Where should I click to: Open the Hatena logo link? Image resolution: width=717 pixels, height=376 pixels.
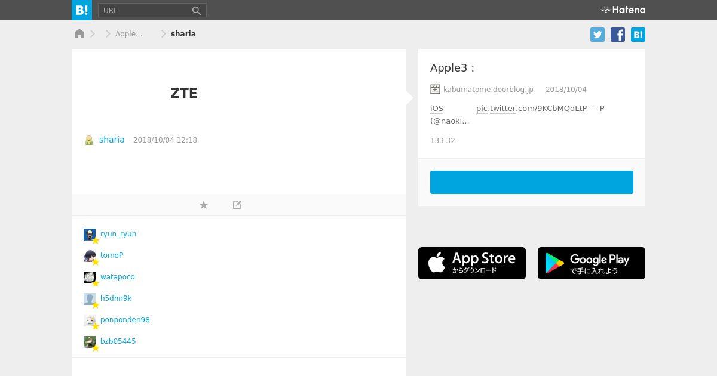[x=623, y=10]
